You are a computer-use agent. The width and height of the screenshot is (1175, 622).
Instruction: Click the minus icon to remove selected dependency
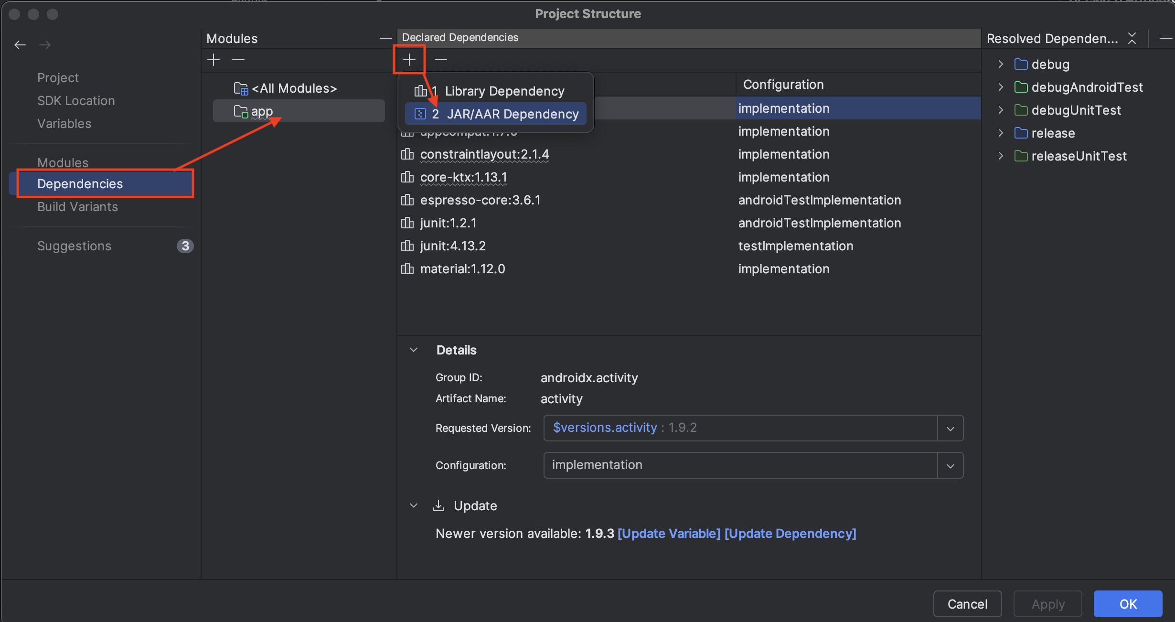[440, 59]
